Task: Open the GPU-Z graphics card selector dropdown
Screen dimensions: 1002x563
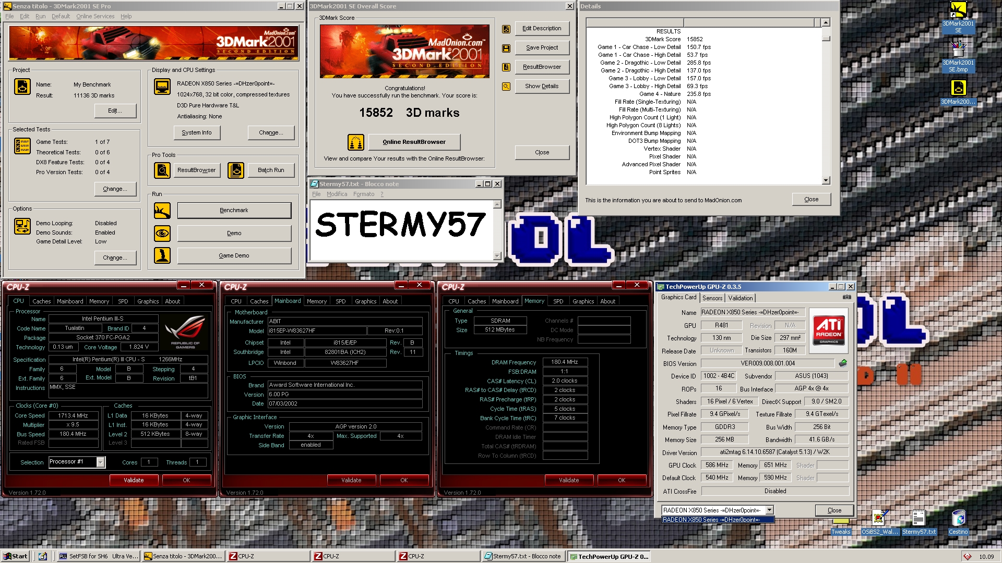Action: point(769,510)
